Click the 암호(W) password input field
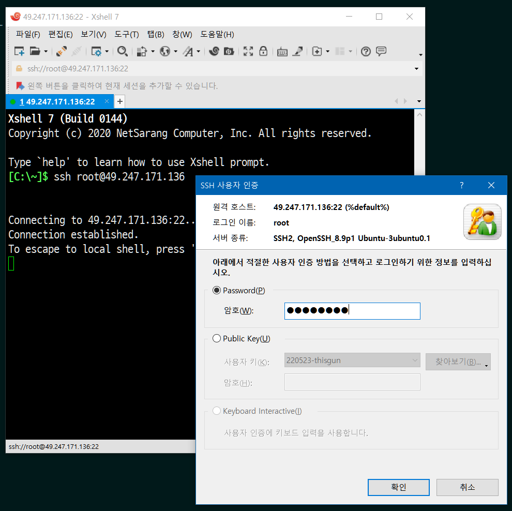Screen dimensions: 512x511 pos(352,311)
